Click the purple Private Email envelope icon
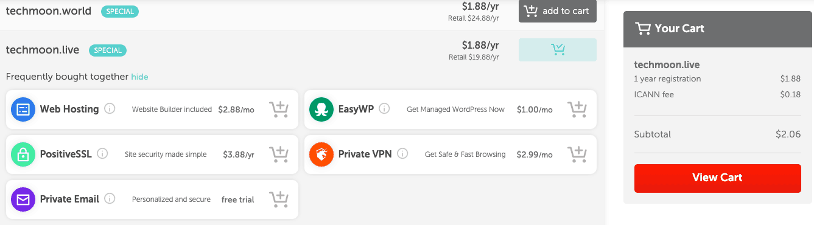The image size is (814, 225). click(x=23, y=199)
